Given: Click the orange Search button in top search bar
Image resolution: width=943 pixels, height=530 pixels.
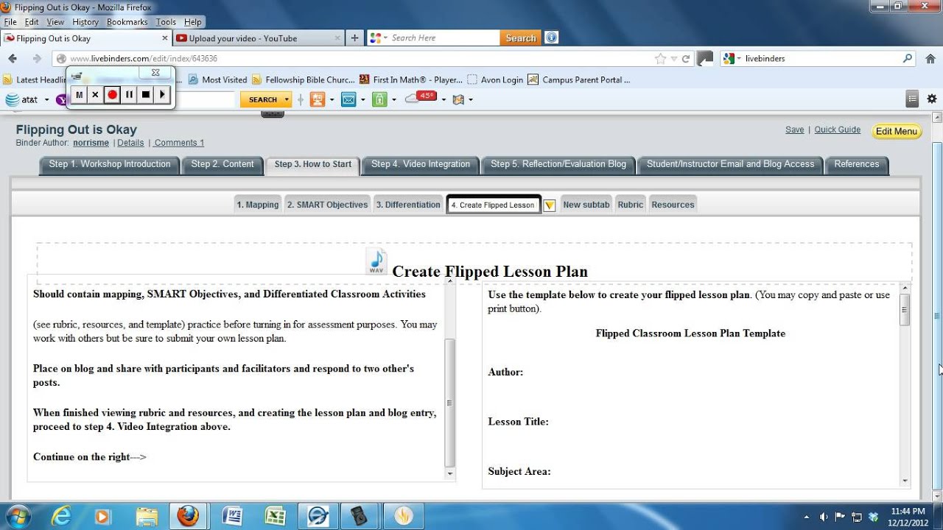Looking at the screenshot, I should click(x=520, y=38).
